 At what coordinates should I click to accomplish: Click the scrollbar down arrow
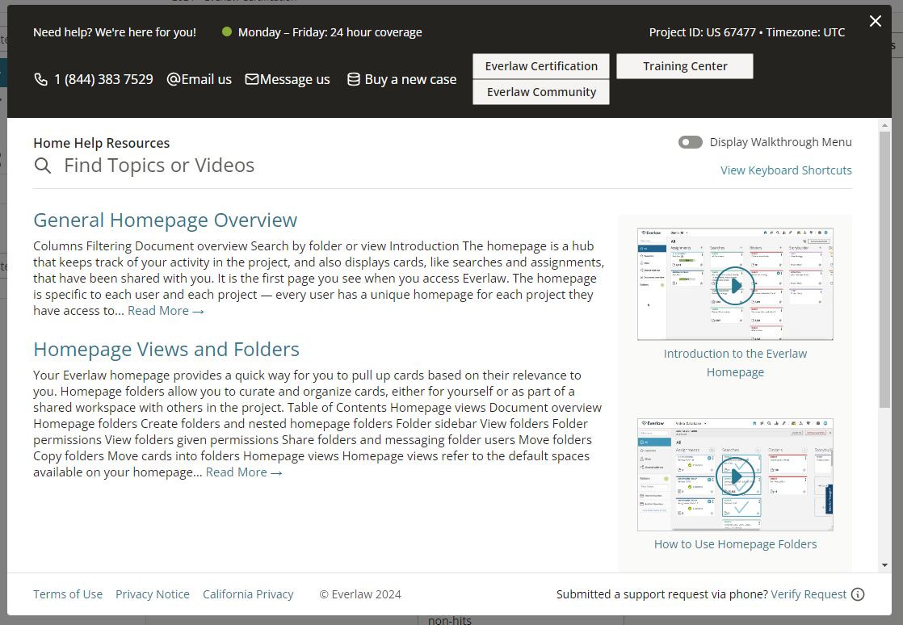click(884, 565)
